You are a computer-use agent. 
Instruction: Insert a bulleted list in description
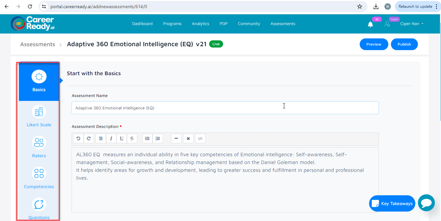coord(147,139)
